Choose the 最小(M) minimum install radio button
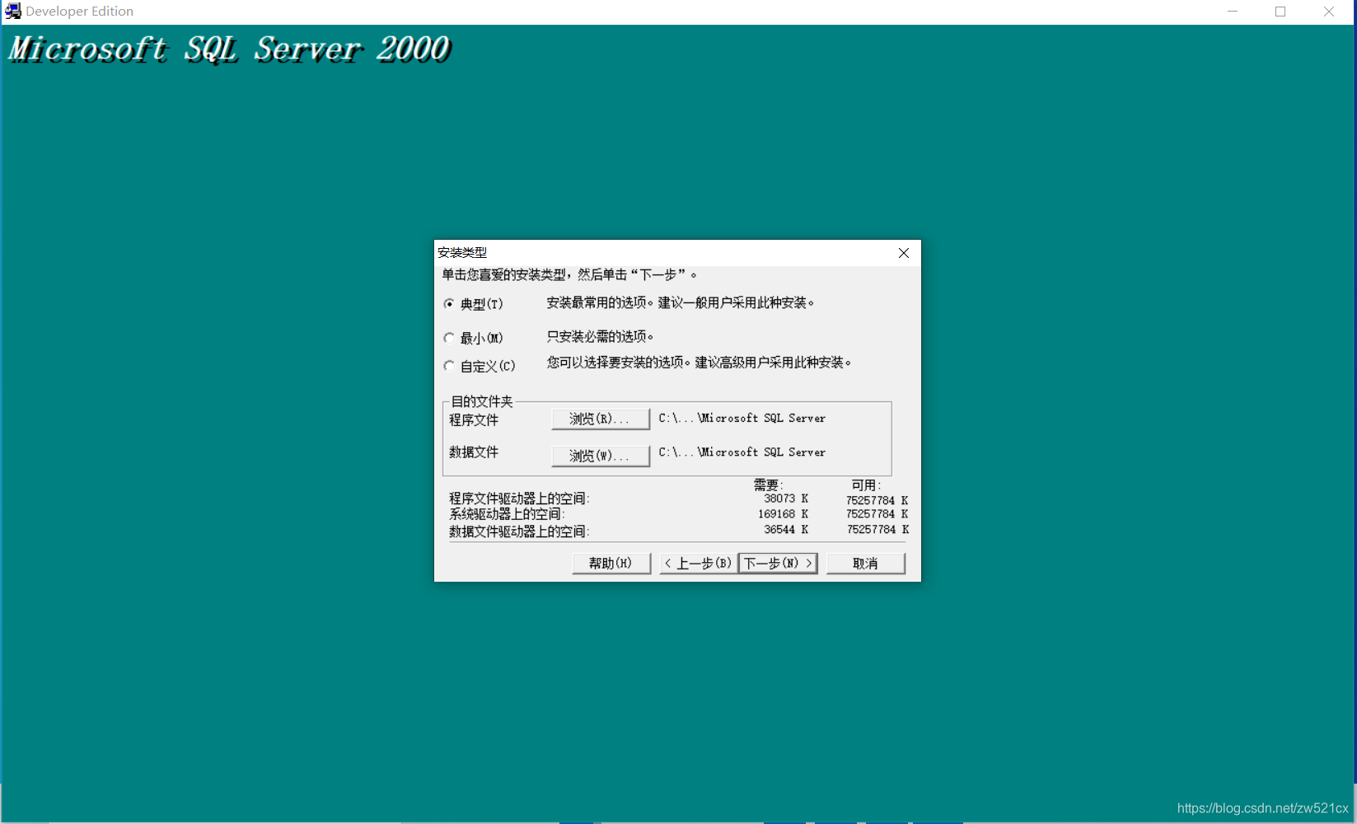Image resolution: width=1357 pixels, height=824 pixels. click(474, 338)
